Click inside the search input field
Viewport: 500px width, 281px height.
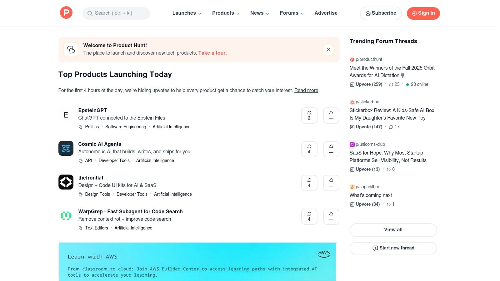click(119, 13)
